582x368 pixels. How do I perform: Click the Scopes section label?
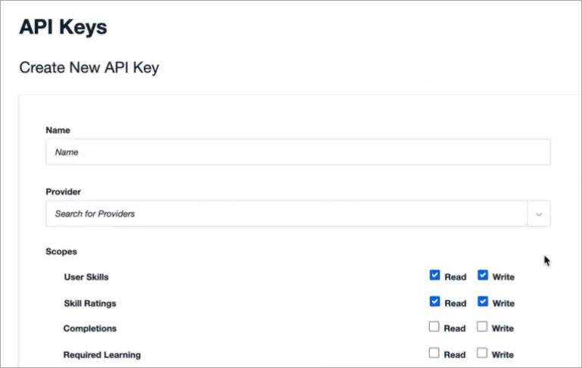[61, 251]
